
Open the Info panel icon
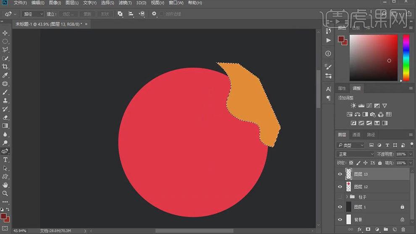[328, 54]
